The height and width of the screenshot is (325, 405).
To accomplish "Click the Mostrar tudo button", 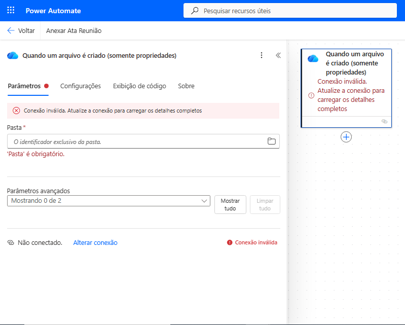I will [x=230, y=205].
